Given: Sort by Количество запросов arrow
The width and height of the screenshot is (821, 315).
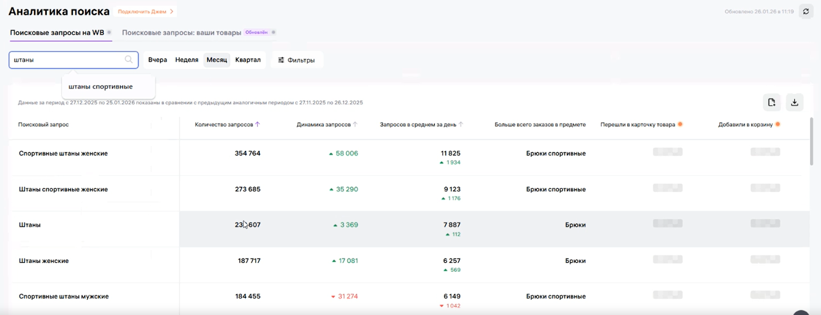Looking at the screenshot, I should click(258, 124).
